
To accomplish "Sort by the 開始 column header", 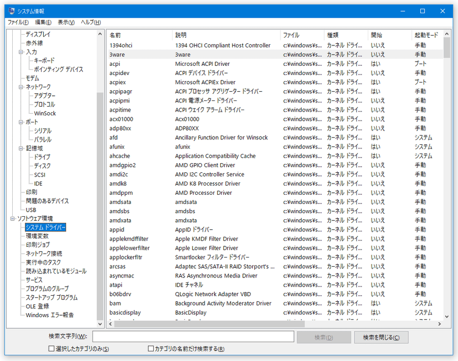I will (x=390, y=35).
